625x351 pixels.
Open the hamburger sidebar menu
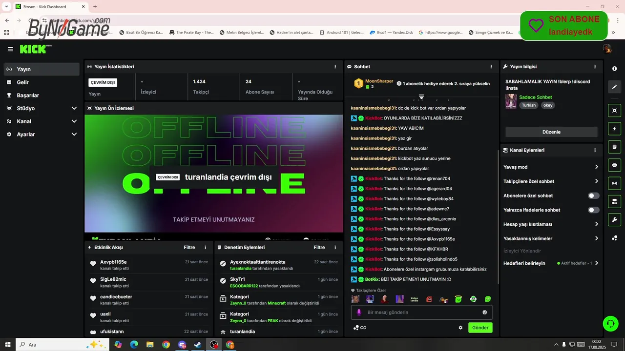[x=10, y=49]
